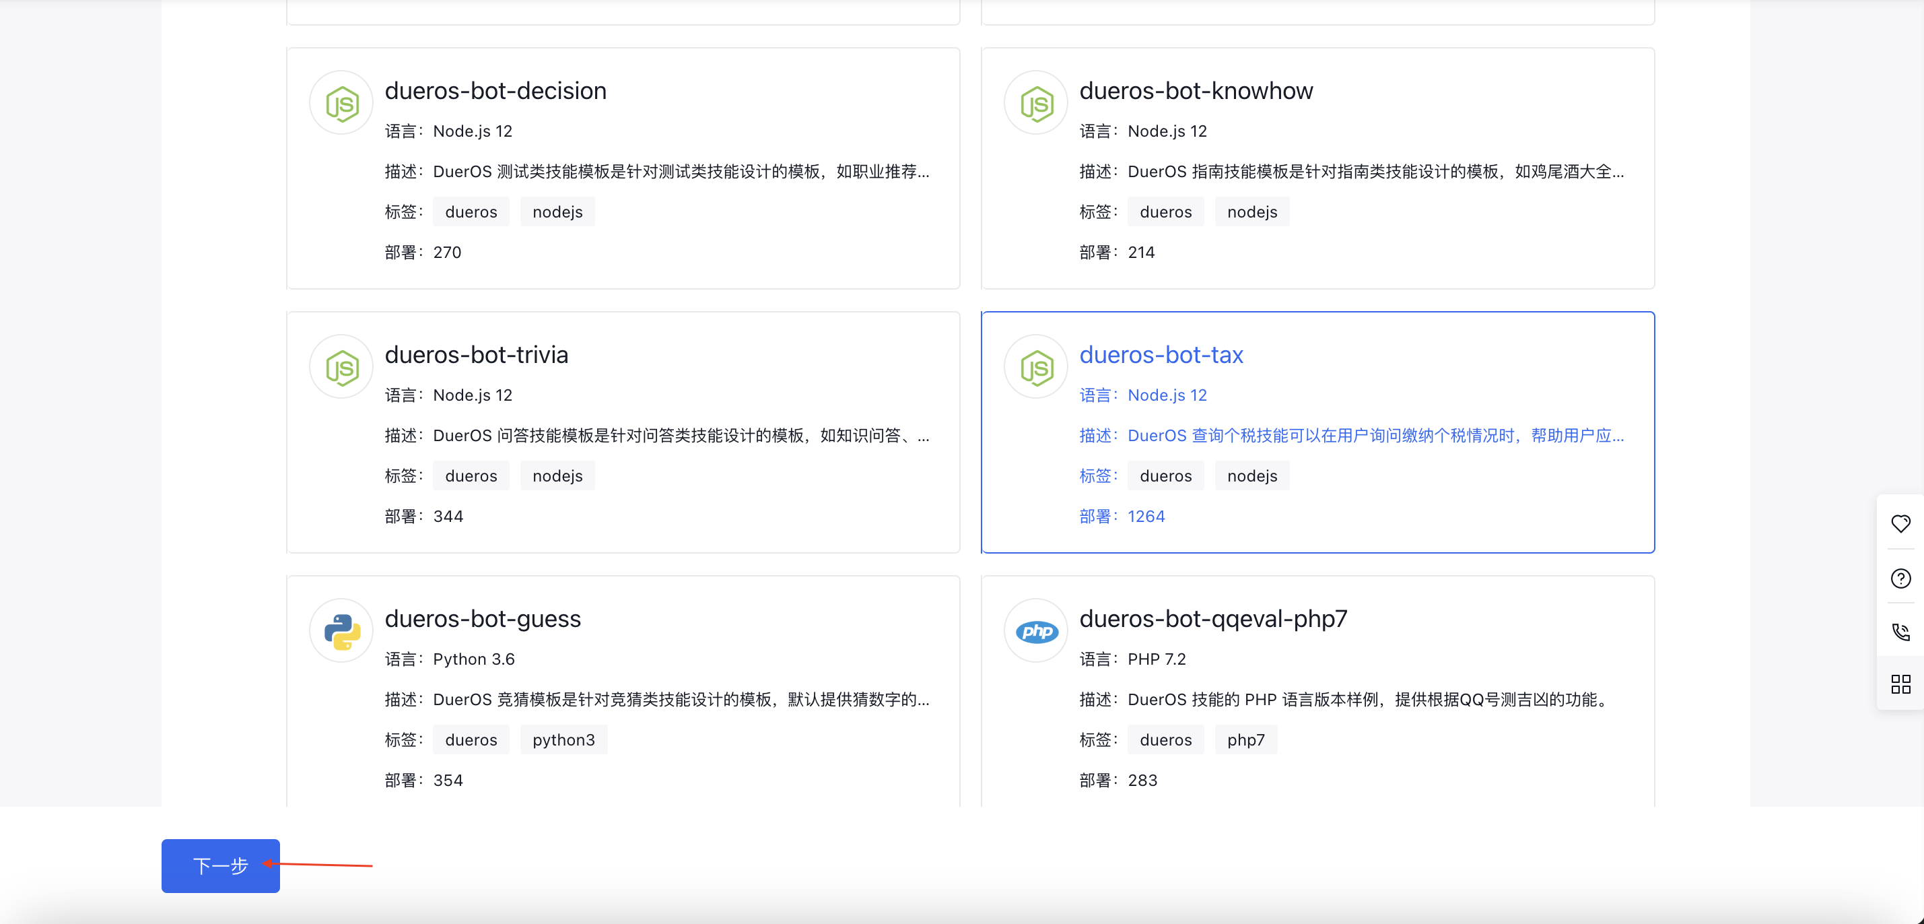Click the Node.js icon of dueros-bot-decision

click(x=341, y=103)
